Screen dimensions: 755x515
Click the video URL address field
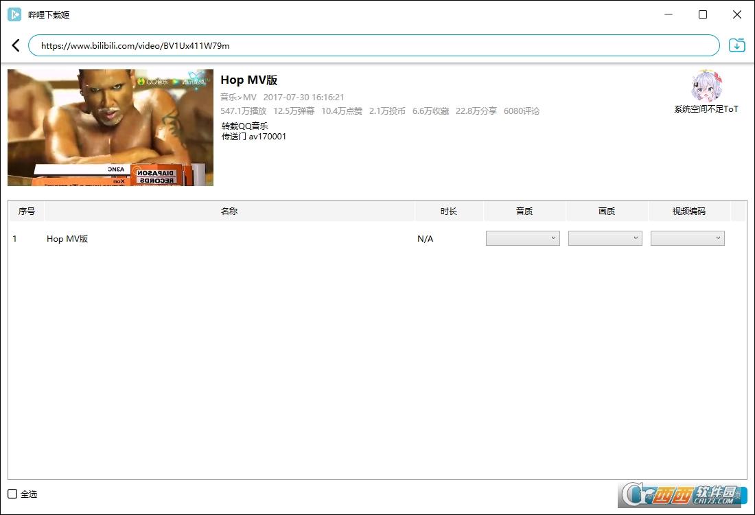point(373,45)
